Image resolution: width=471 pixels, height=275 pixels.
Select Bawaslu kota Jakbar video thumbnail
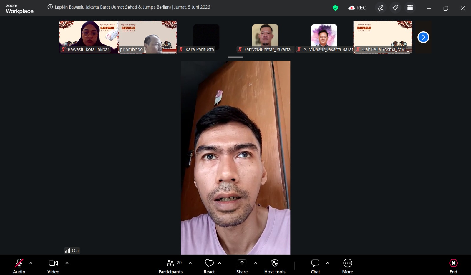tap(88, 37)
